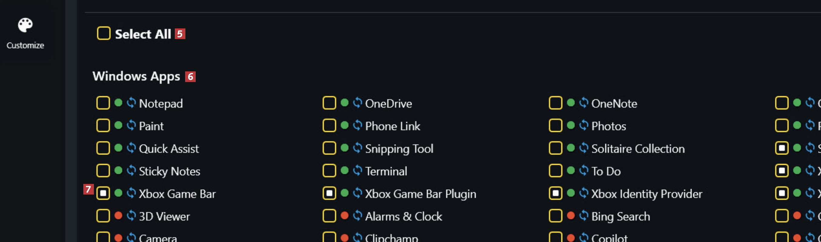Click the red status dot beside 3D Viewer
This screenshot has height=242, width=821.
coord(118,216)
